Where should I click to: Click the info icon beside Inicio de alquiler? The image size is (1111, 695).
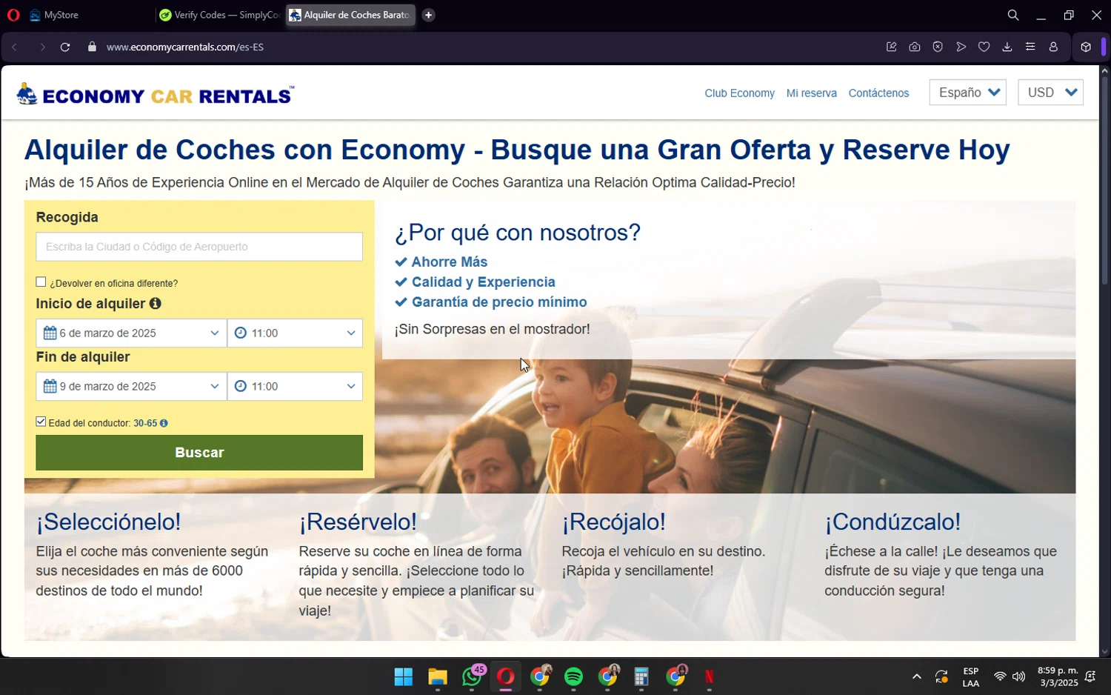click(155, 303)
